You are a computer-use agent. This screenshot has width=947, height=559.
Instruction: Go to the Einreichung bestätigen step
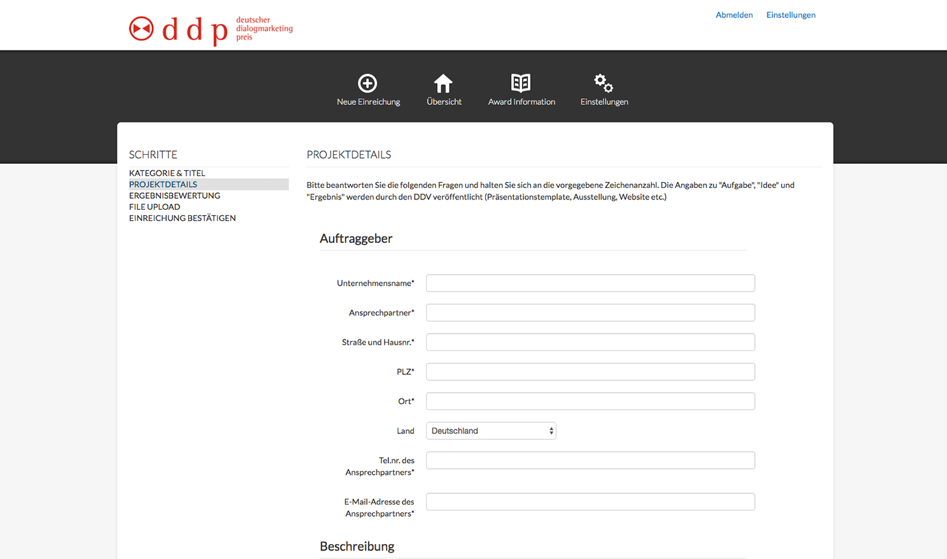click(x=182, y=218)
